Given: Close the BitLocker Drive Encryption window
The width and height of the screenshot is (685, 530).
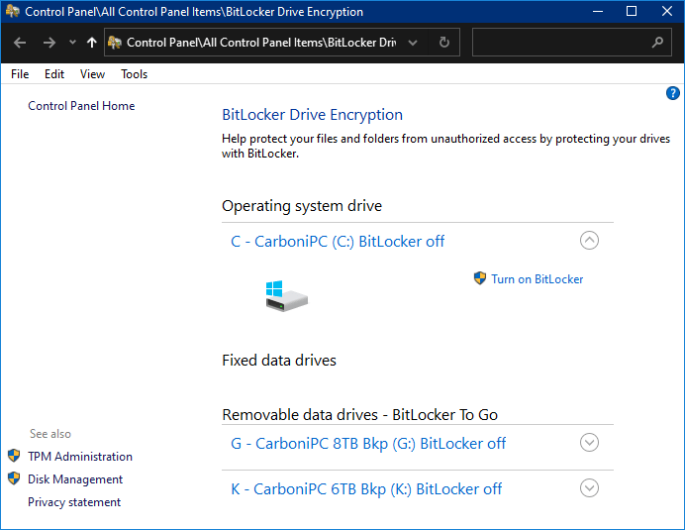Looking at the screenshot, I should 666,11.
